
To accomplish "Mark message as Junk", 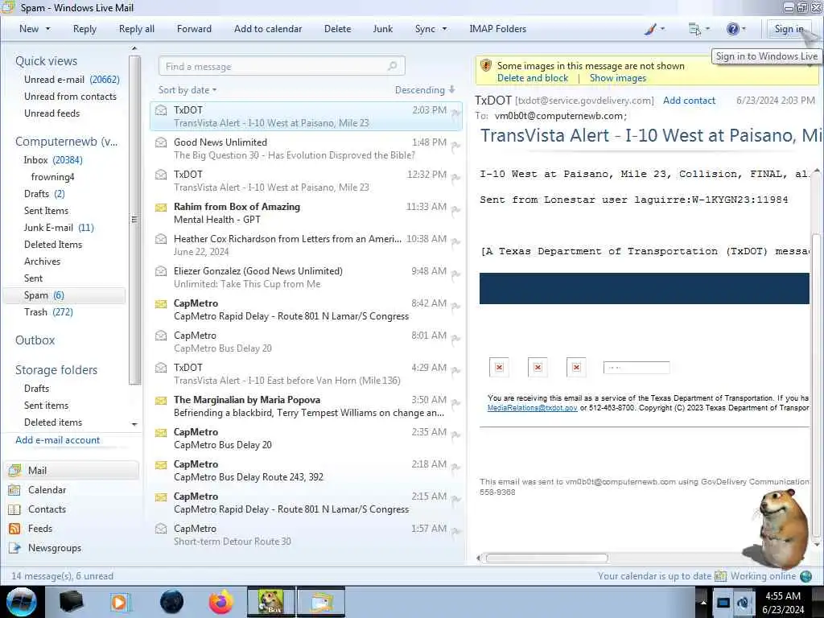I will tap(382, 30).
